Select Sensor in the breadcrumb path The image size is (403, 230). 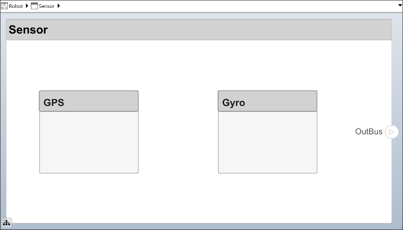[x=47, y=6]
